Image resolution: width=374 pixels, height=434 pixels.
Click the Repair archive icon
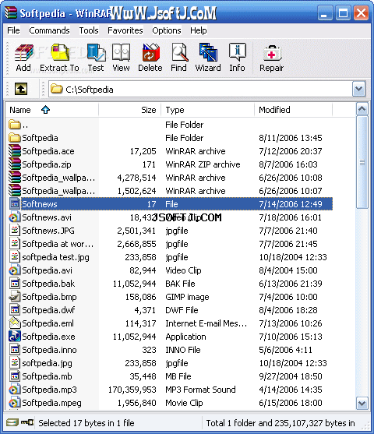[x=272, y=58]
